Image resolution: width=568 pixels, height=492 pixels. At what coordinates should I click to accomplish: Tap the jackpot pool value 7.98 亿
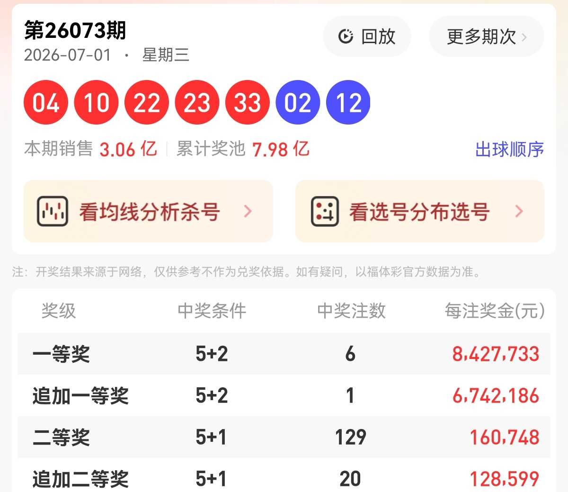click(281, 149)
